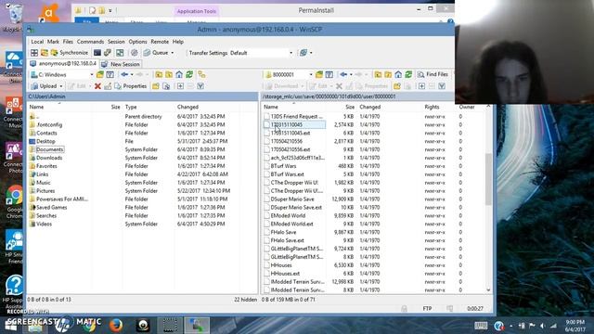Click the local panel filter icon

point(110,74)
